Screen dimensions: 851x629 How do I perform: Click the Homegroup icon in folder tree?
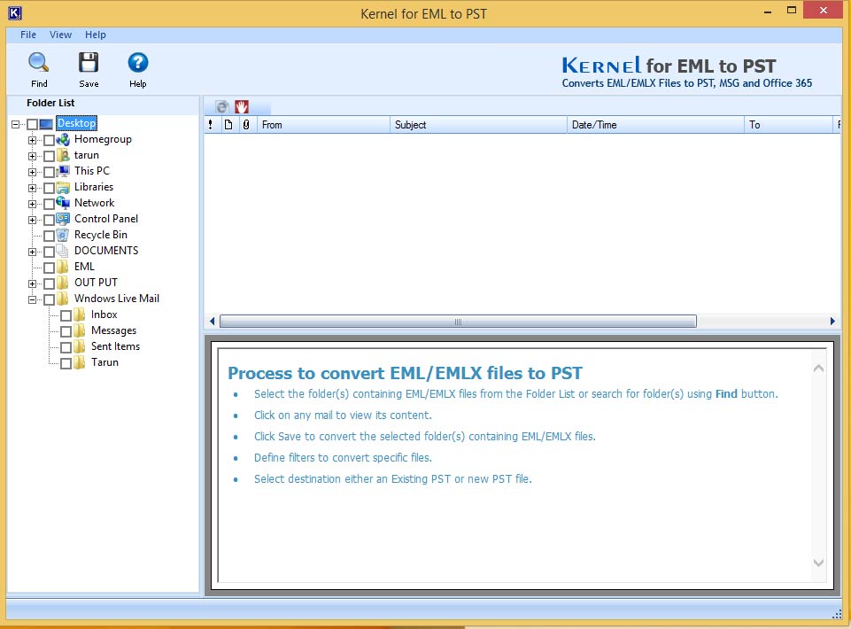point(63,140)
